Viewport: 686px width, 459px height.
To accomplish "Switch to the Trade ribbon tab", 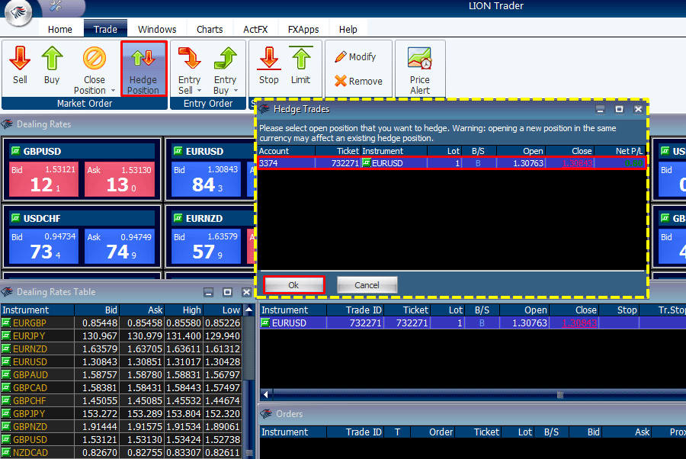I will (105, 29).
